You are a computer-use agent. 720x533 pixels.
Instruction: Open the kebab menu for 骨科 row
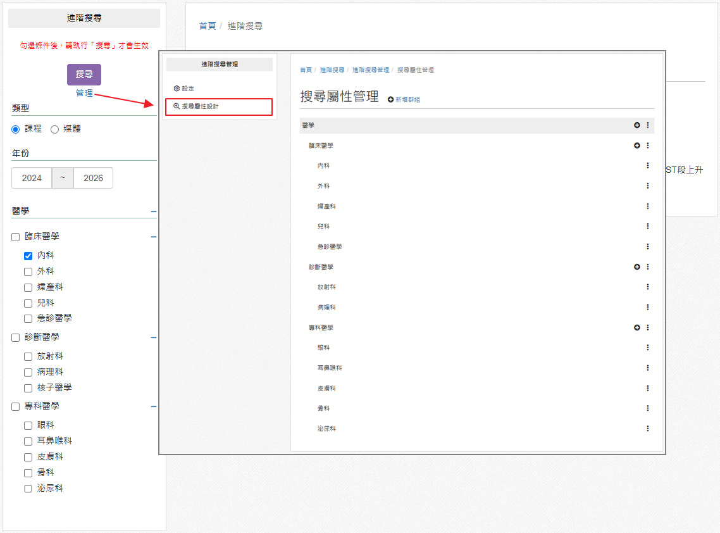(x=648, y=408)
